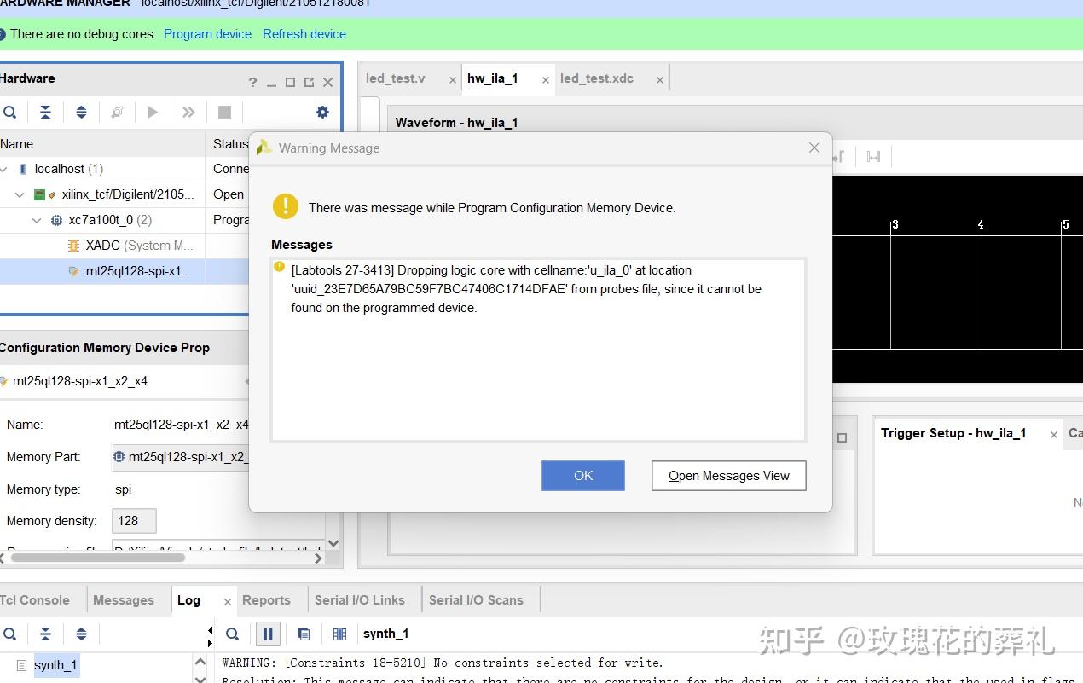
Task: Click Memory type value spi
Action: [124, 489]
